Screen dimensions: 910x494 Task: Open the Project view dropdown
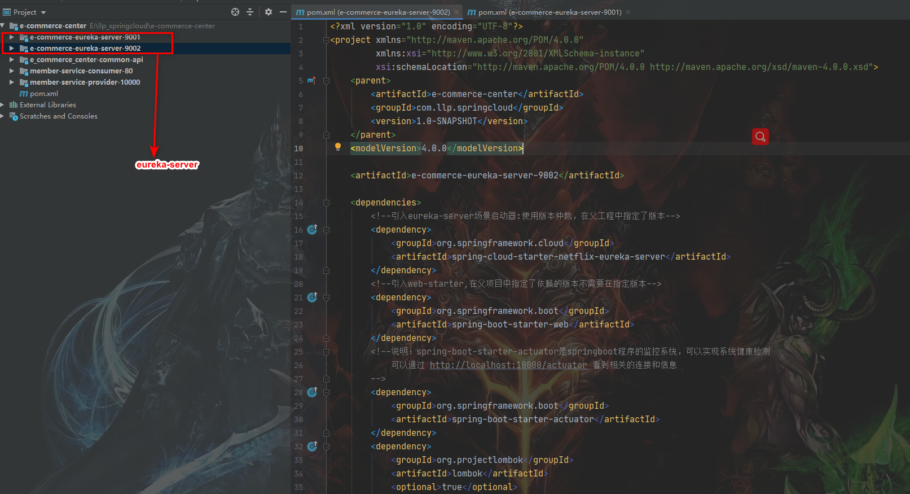point(43,12)
